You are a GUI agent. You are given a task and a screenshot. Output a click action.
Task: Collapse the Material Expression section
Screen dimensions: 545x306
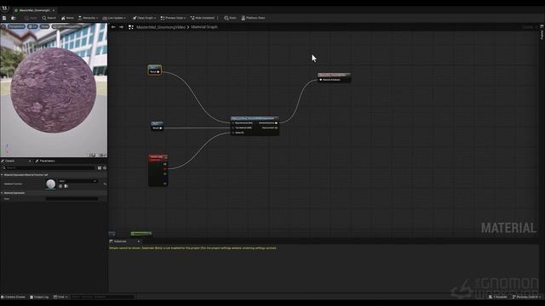(2, 193)
